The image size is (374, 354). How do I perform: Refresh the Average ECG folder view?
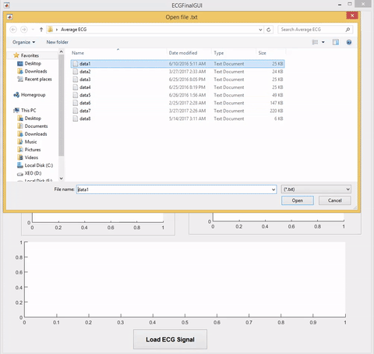pos(269,30)
